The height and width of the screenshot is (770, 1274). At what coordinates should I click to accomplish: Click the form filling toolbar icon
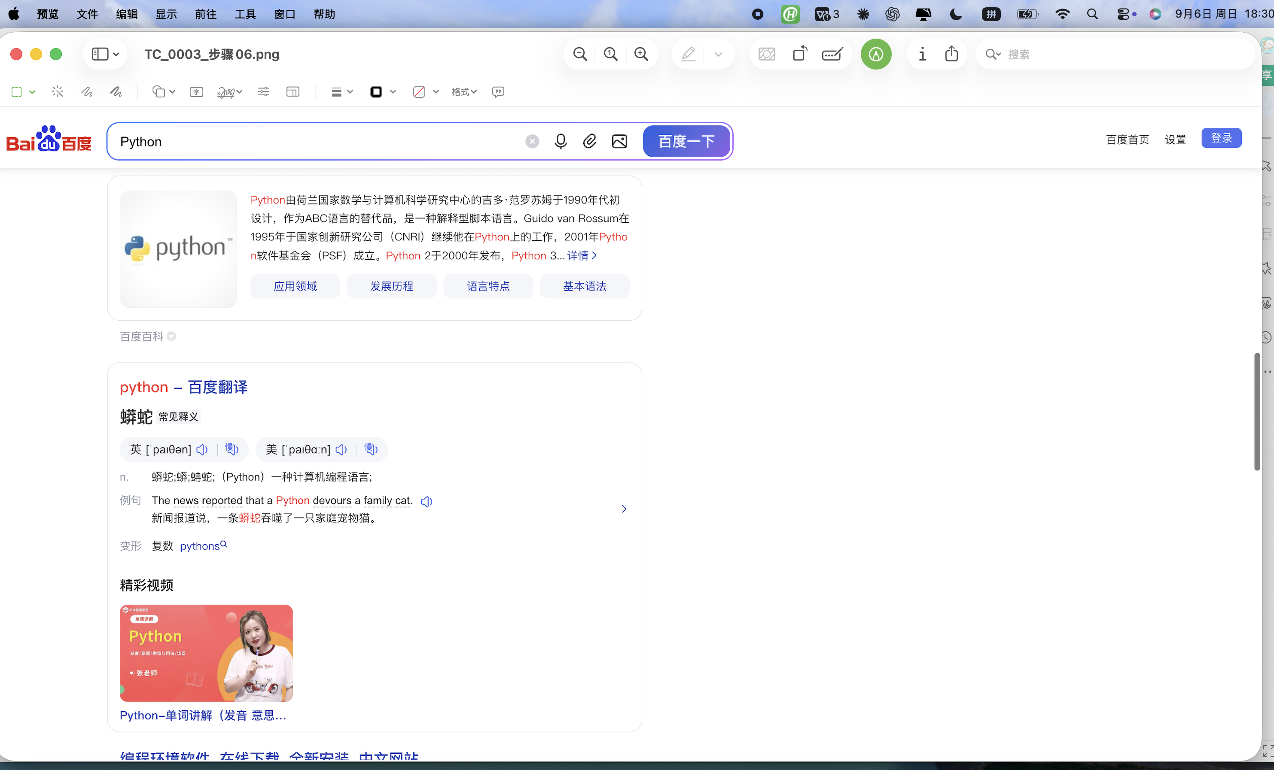[832, 54]
